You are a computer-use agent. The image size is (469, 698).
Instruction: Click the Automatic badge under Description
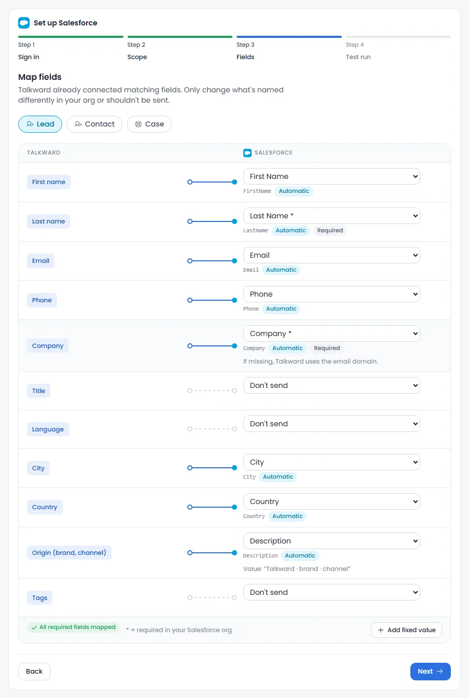(x=300, y=556)
